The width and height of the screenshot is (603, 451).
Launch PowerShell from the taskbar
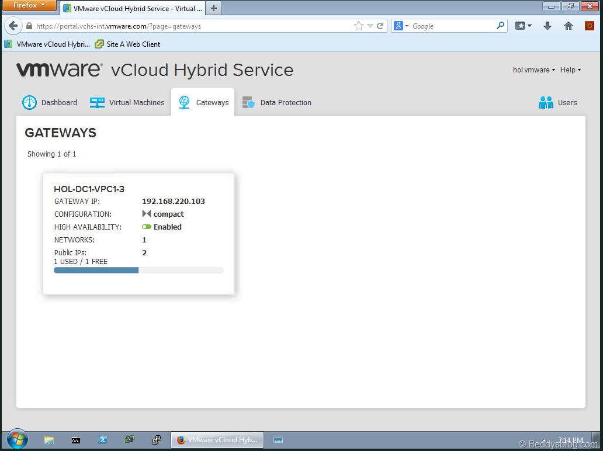coord(103,440)
